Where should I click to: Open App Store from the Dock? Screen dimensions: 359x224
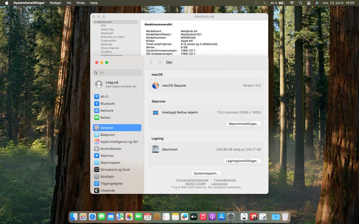[x=221, y=217]
